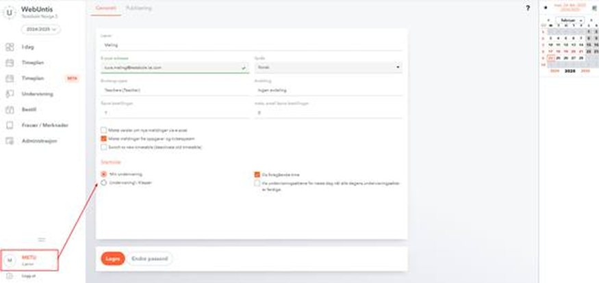Open the I dag sidebar icon
This screenshot has width=599, height=283.
pyautogui.click(x=10, y=46)
